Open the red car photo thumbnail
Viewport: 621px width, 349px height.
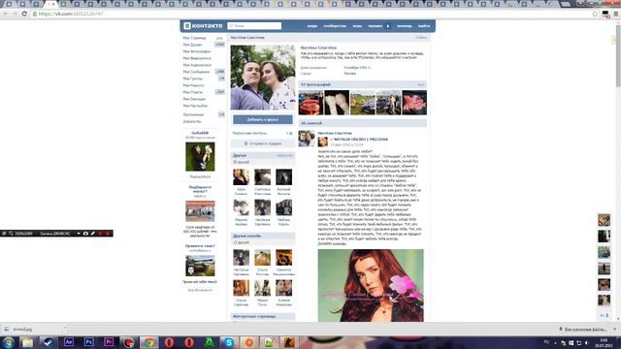click(310, 103)
